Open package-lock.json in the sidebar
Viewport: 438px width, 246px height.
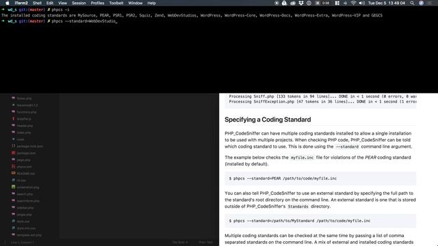pyautogui.click(x=30, y=146)
